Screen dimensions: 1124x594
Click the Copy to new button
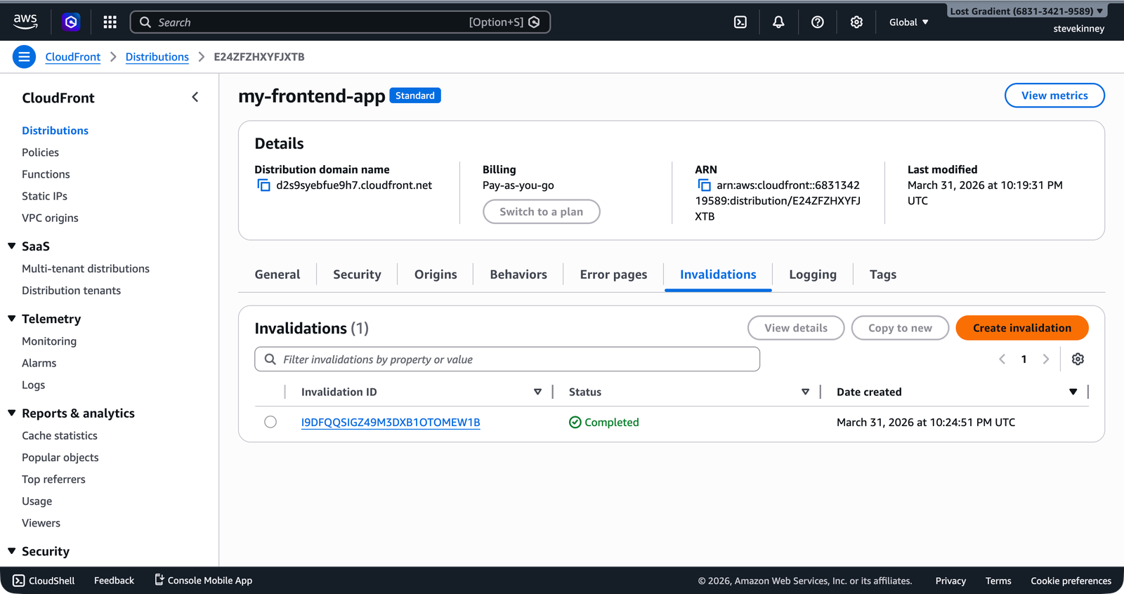point(900,328)
